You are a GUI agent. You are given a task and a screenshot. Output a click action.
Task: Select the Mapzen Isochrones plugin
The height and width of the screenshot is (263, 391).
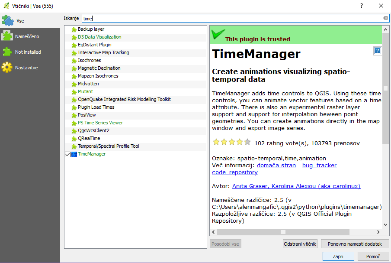(x=135, y=76)
